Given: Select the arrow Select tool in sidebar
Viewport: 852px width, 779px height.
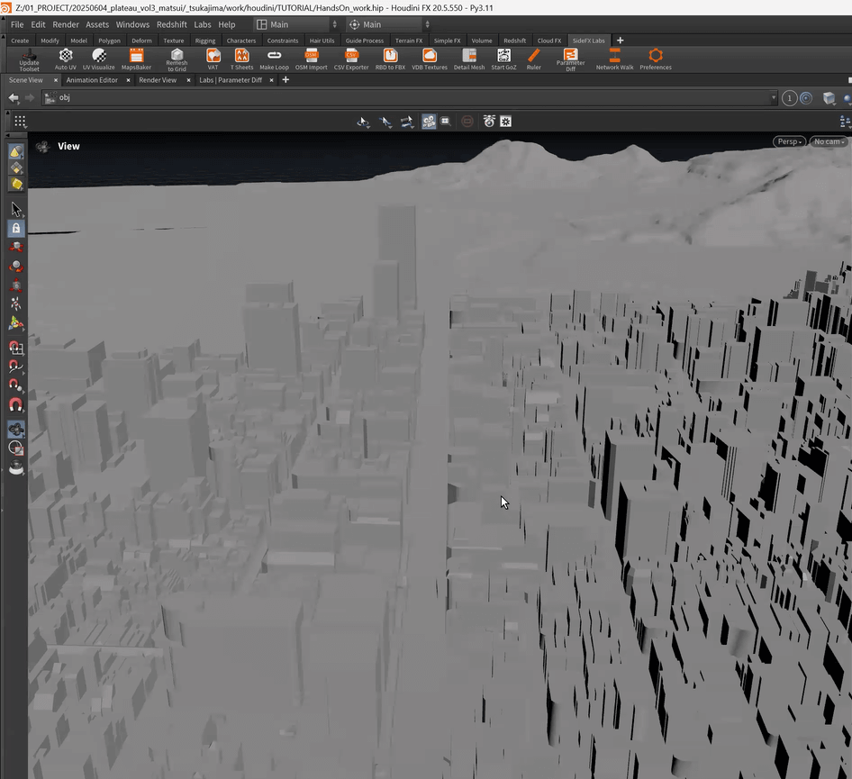Looking at the screenshot, I should (x=16, y=209).
